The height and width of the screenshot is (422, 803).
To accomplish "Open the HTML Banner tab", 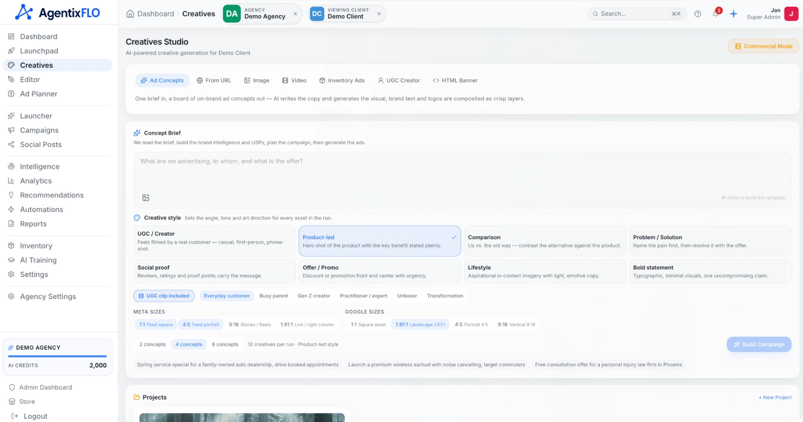I will coord(455,81).
